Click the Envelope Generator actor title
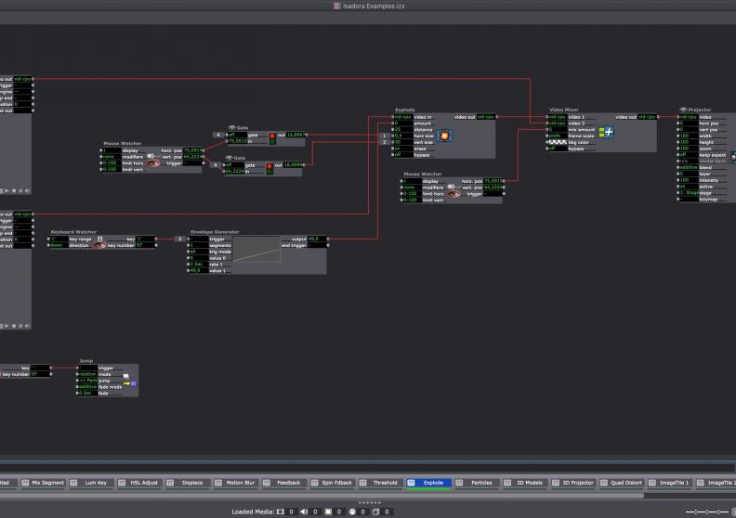The height and width of the screenshot is (518, 736). [x=215, y=232]
